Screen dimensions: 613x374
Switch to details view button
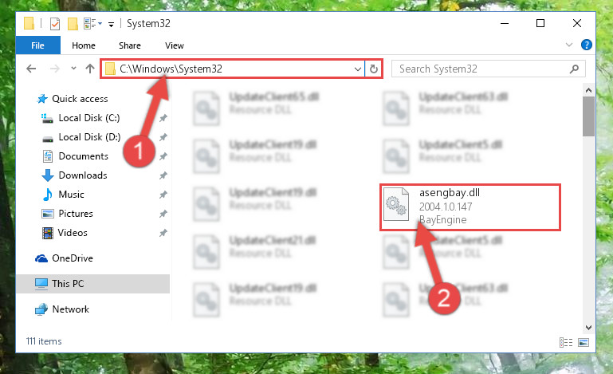[x=566, y=342]
